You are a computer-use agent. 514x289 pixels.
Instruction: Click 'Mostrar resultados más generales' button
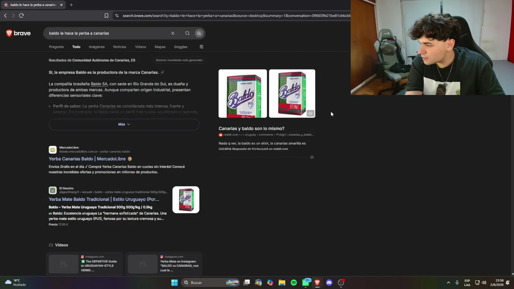(x=179, y=60)
